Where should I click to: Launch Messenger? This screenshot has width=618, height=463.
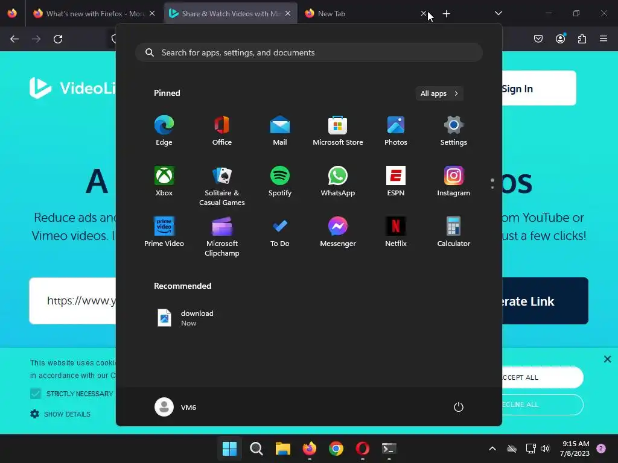tap(338, 232)
